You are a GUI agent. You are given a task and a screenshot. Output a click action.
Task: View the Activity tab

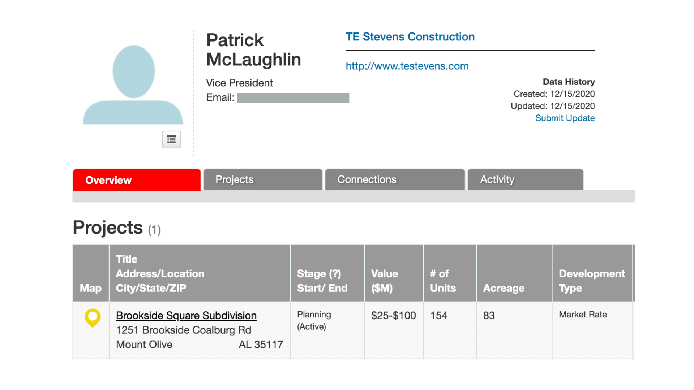coord(525,179)
